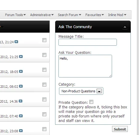
Task: Go to last post icon beside 21:25
Action: (x=21, y=57)
